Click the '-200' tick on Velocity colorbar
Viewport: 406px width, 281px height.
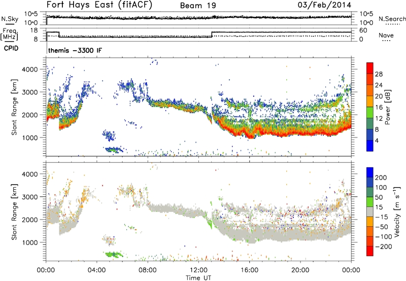[x=383, y=247]
